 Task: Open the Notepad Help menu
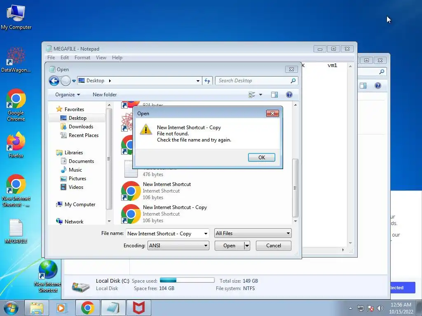[x=117, y=58]
